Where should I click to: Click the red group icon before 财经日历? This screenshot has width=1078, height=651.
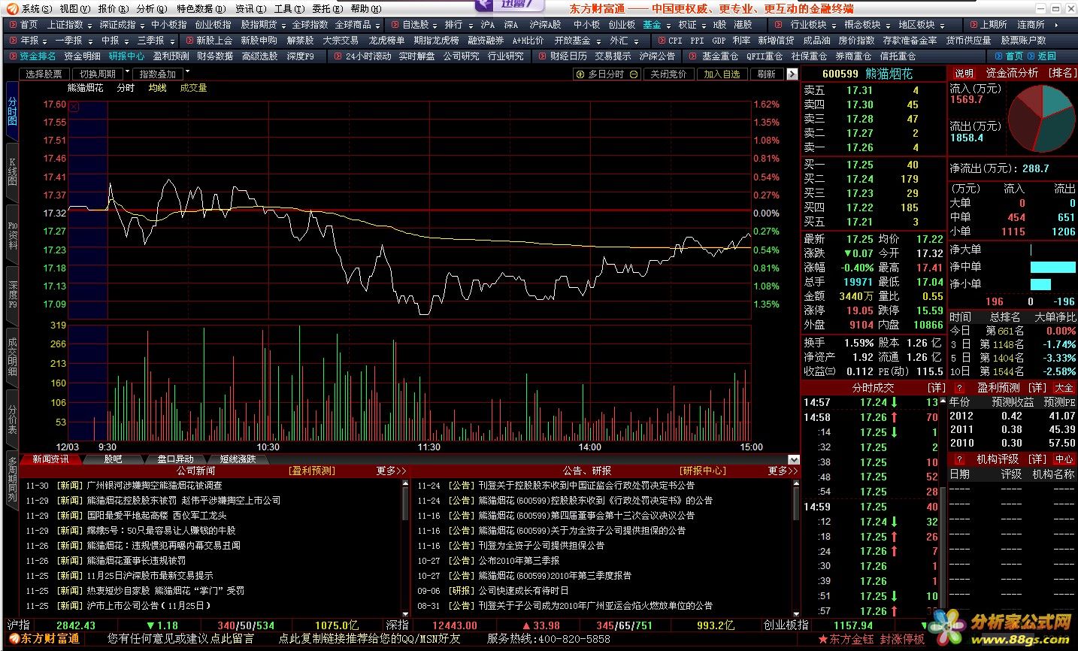coord(542,56)
